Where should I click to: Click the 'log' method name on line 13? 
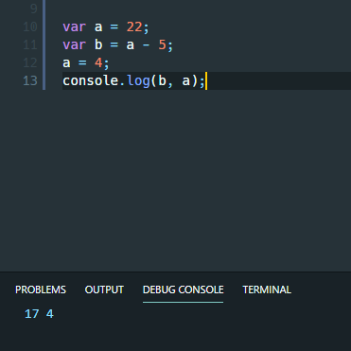click(x=138, y=81)
